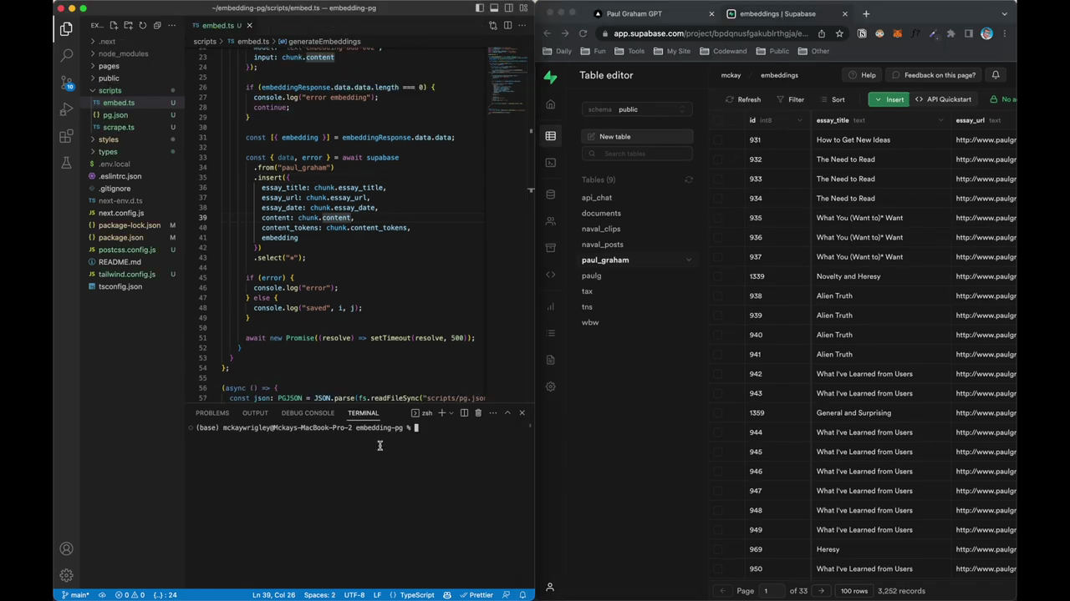Toggle the primary side bar layout
This screenshot has height=601, width=1070.
tap(479, 8)
